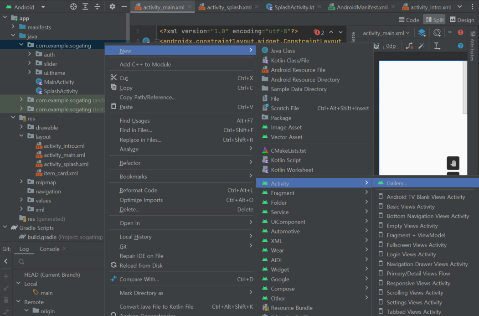Switch editor to Code view
The height and width of the screenshot is (316, 479).
pos(409,20)
